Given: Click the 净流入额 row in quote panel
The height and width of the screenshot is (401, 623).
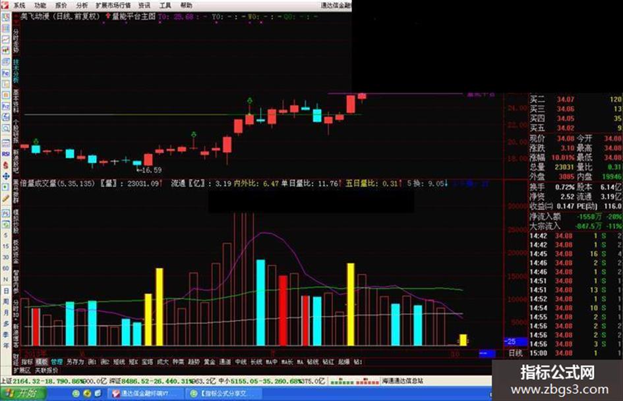Looking at the screenshot, I should click(576, 217).
